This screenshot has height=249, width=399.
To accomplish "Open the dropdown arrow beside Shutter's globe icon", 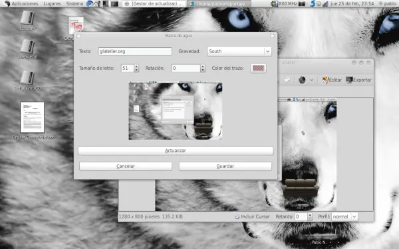I will pyautogui.click(x=311, y=80).
